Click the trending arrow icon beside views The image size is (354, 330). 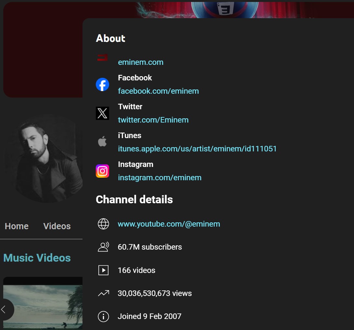pos(103,293)
